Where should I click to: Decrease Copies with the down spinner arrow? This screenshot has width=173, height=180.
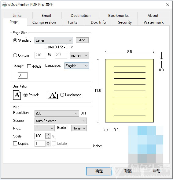48,145
